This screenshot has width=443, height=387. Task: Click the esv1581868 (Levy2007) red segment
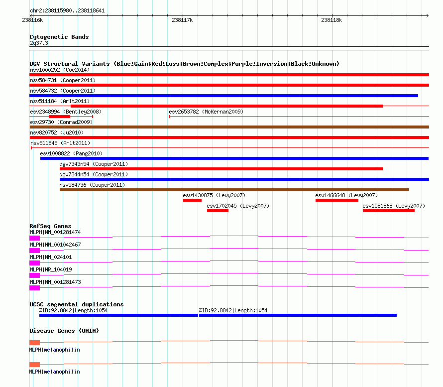(388, 211)
